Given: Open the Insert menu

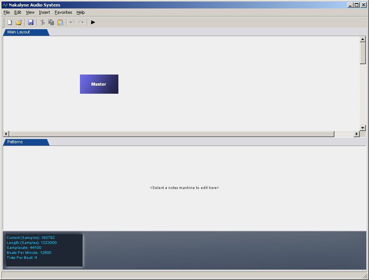Looking at the screenshot, I should pos(45,12).
